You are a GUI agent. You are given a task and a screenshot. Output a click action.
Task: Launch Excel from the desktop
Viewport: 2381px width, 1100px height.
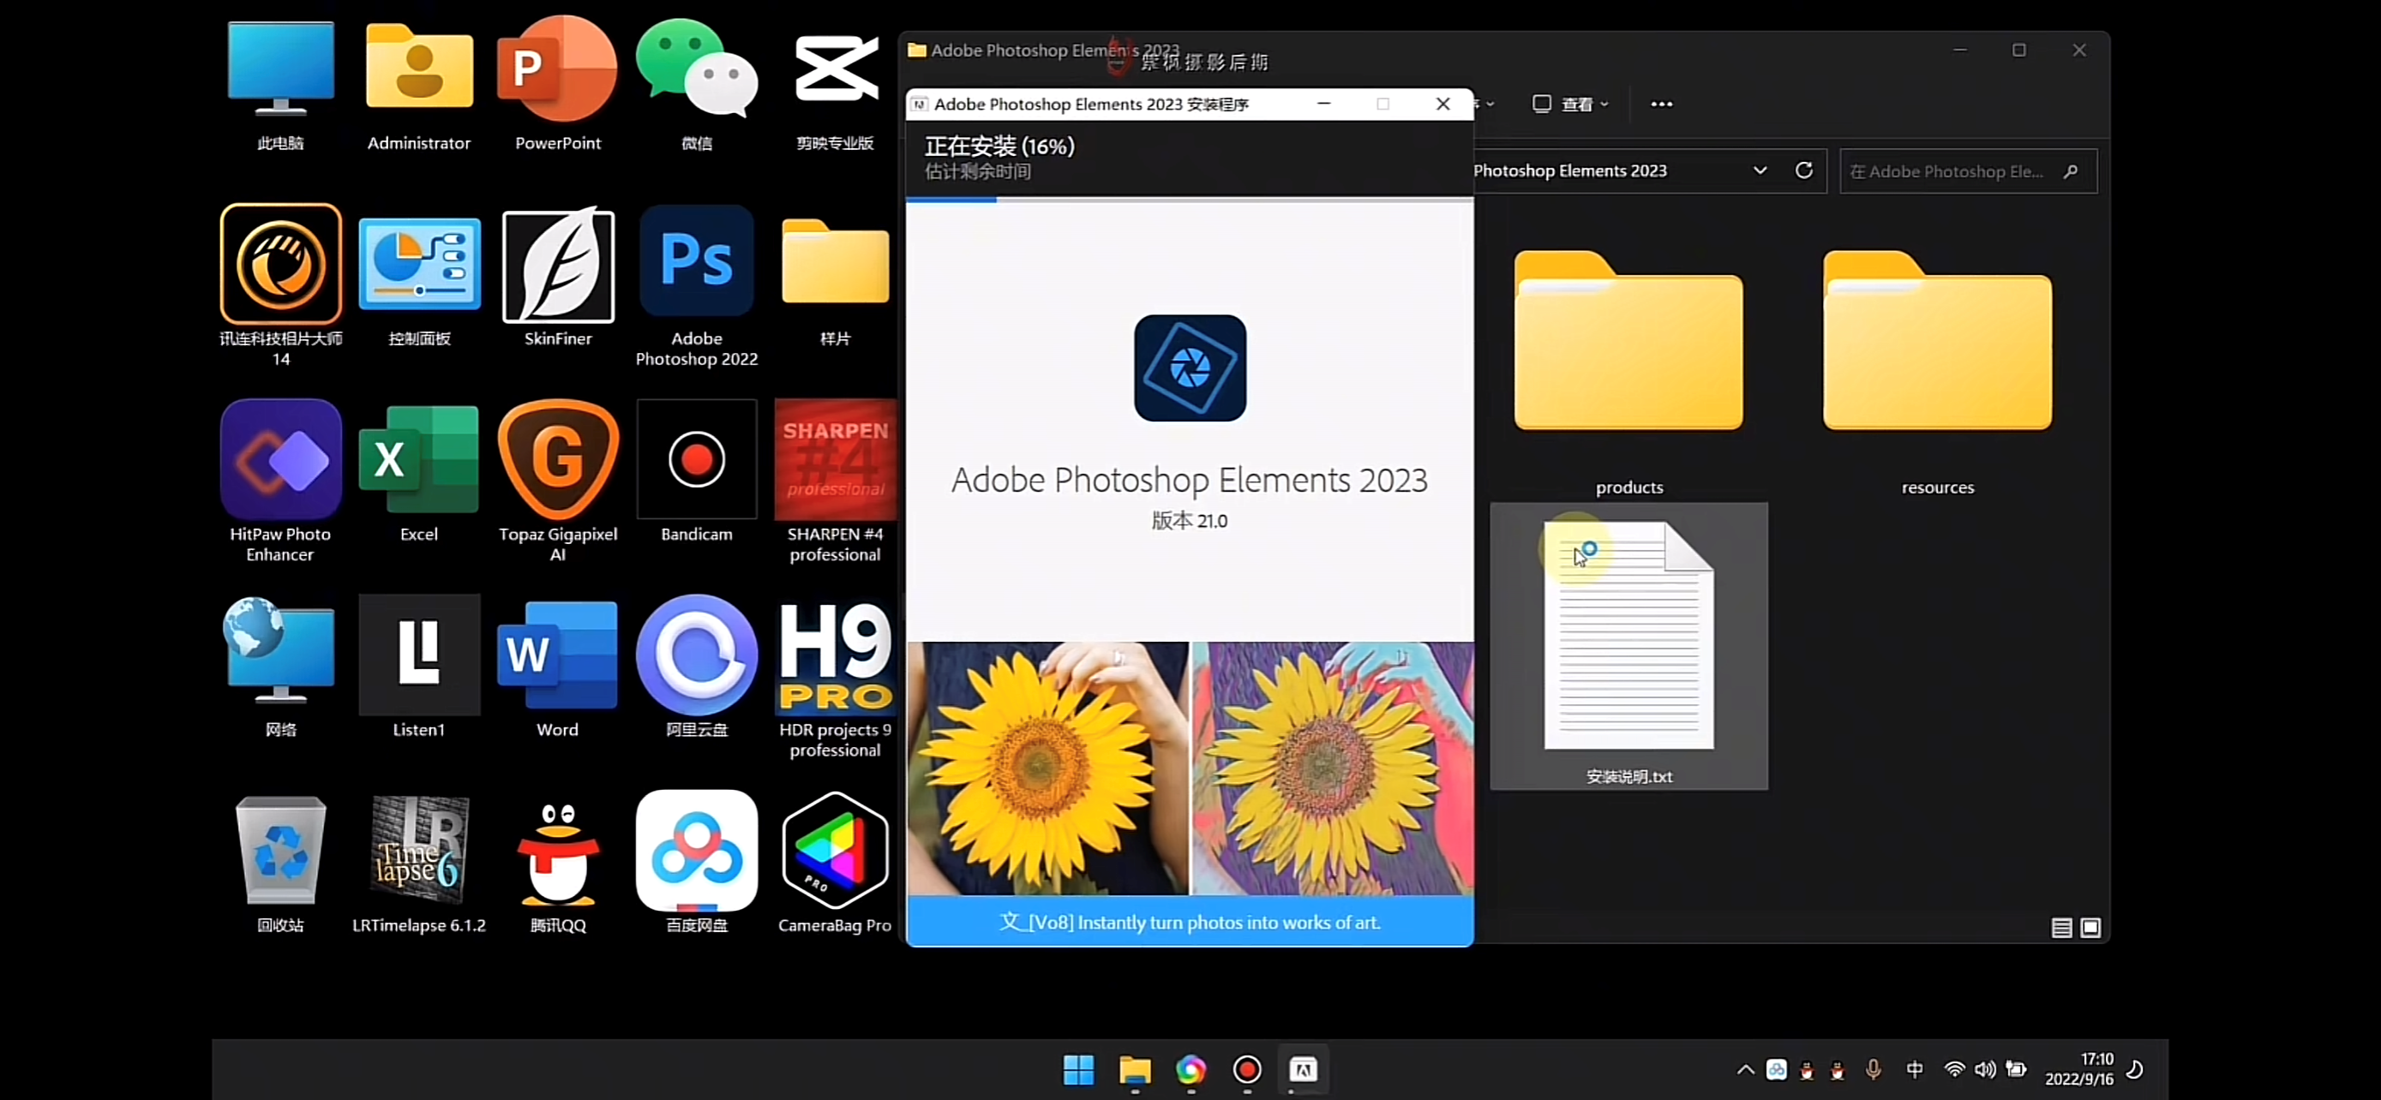419,473
